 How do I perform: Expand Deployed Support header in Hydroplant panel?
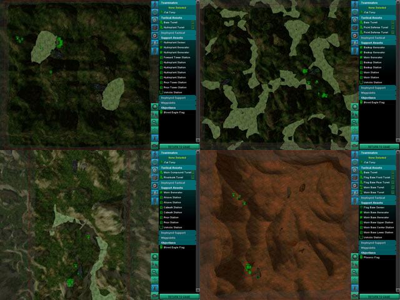click(177, 97)
